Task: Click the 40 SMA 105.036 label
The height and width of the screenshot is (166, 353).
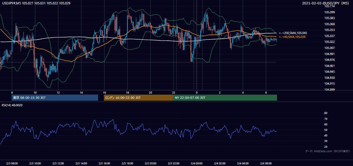Action: (292, 37)
